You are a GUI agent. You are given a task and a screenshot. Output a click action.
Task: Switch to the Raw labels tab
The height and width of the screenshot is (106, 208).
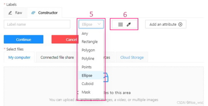pyautogui.click(x=15, y=13)
